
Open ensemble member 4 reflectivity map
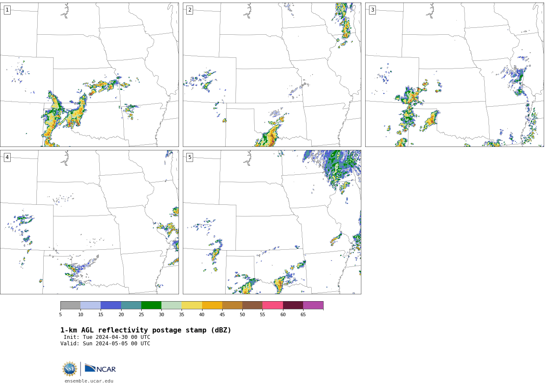(x=89, y=222)
